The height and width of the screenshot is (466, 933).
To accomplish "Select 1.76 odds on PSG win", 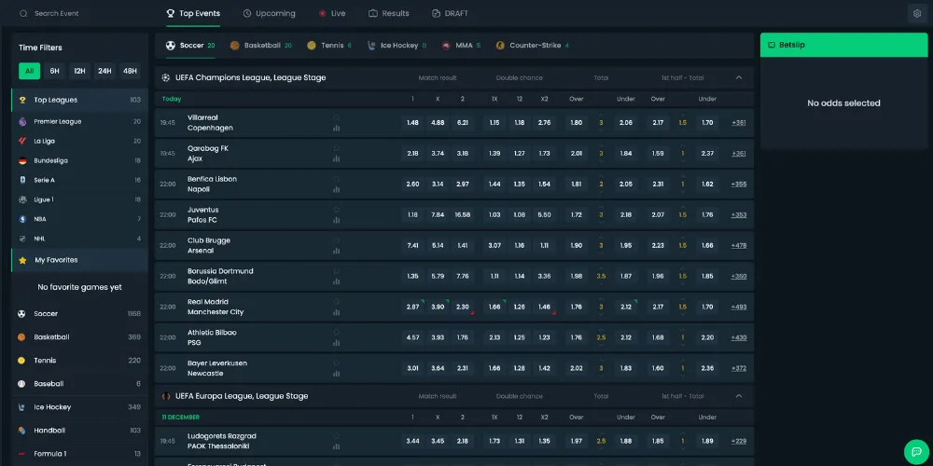I will [x=463, y=337].
